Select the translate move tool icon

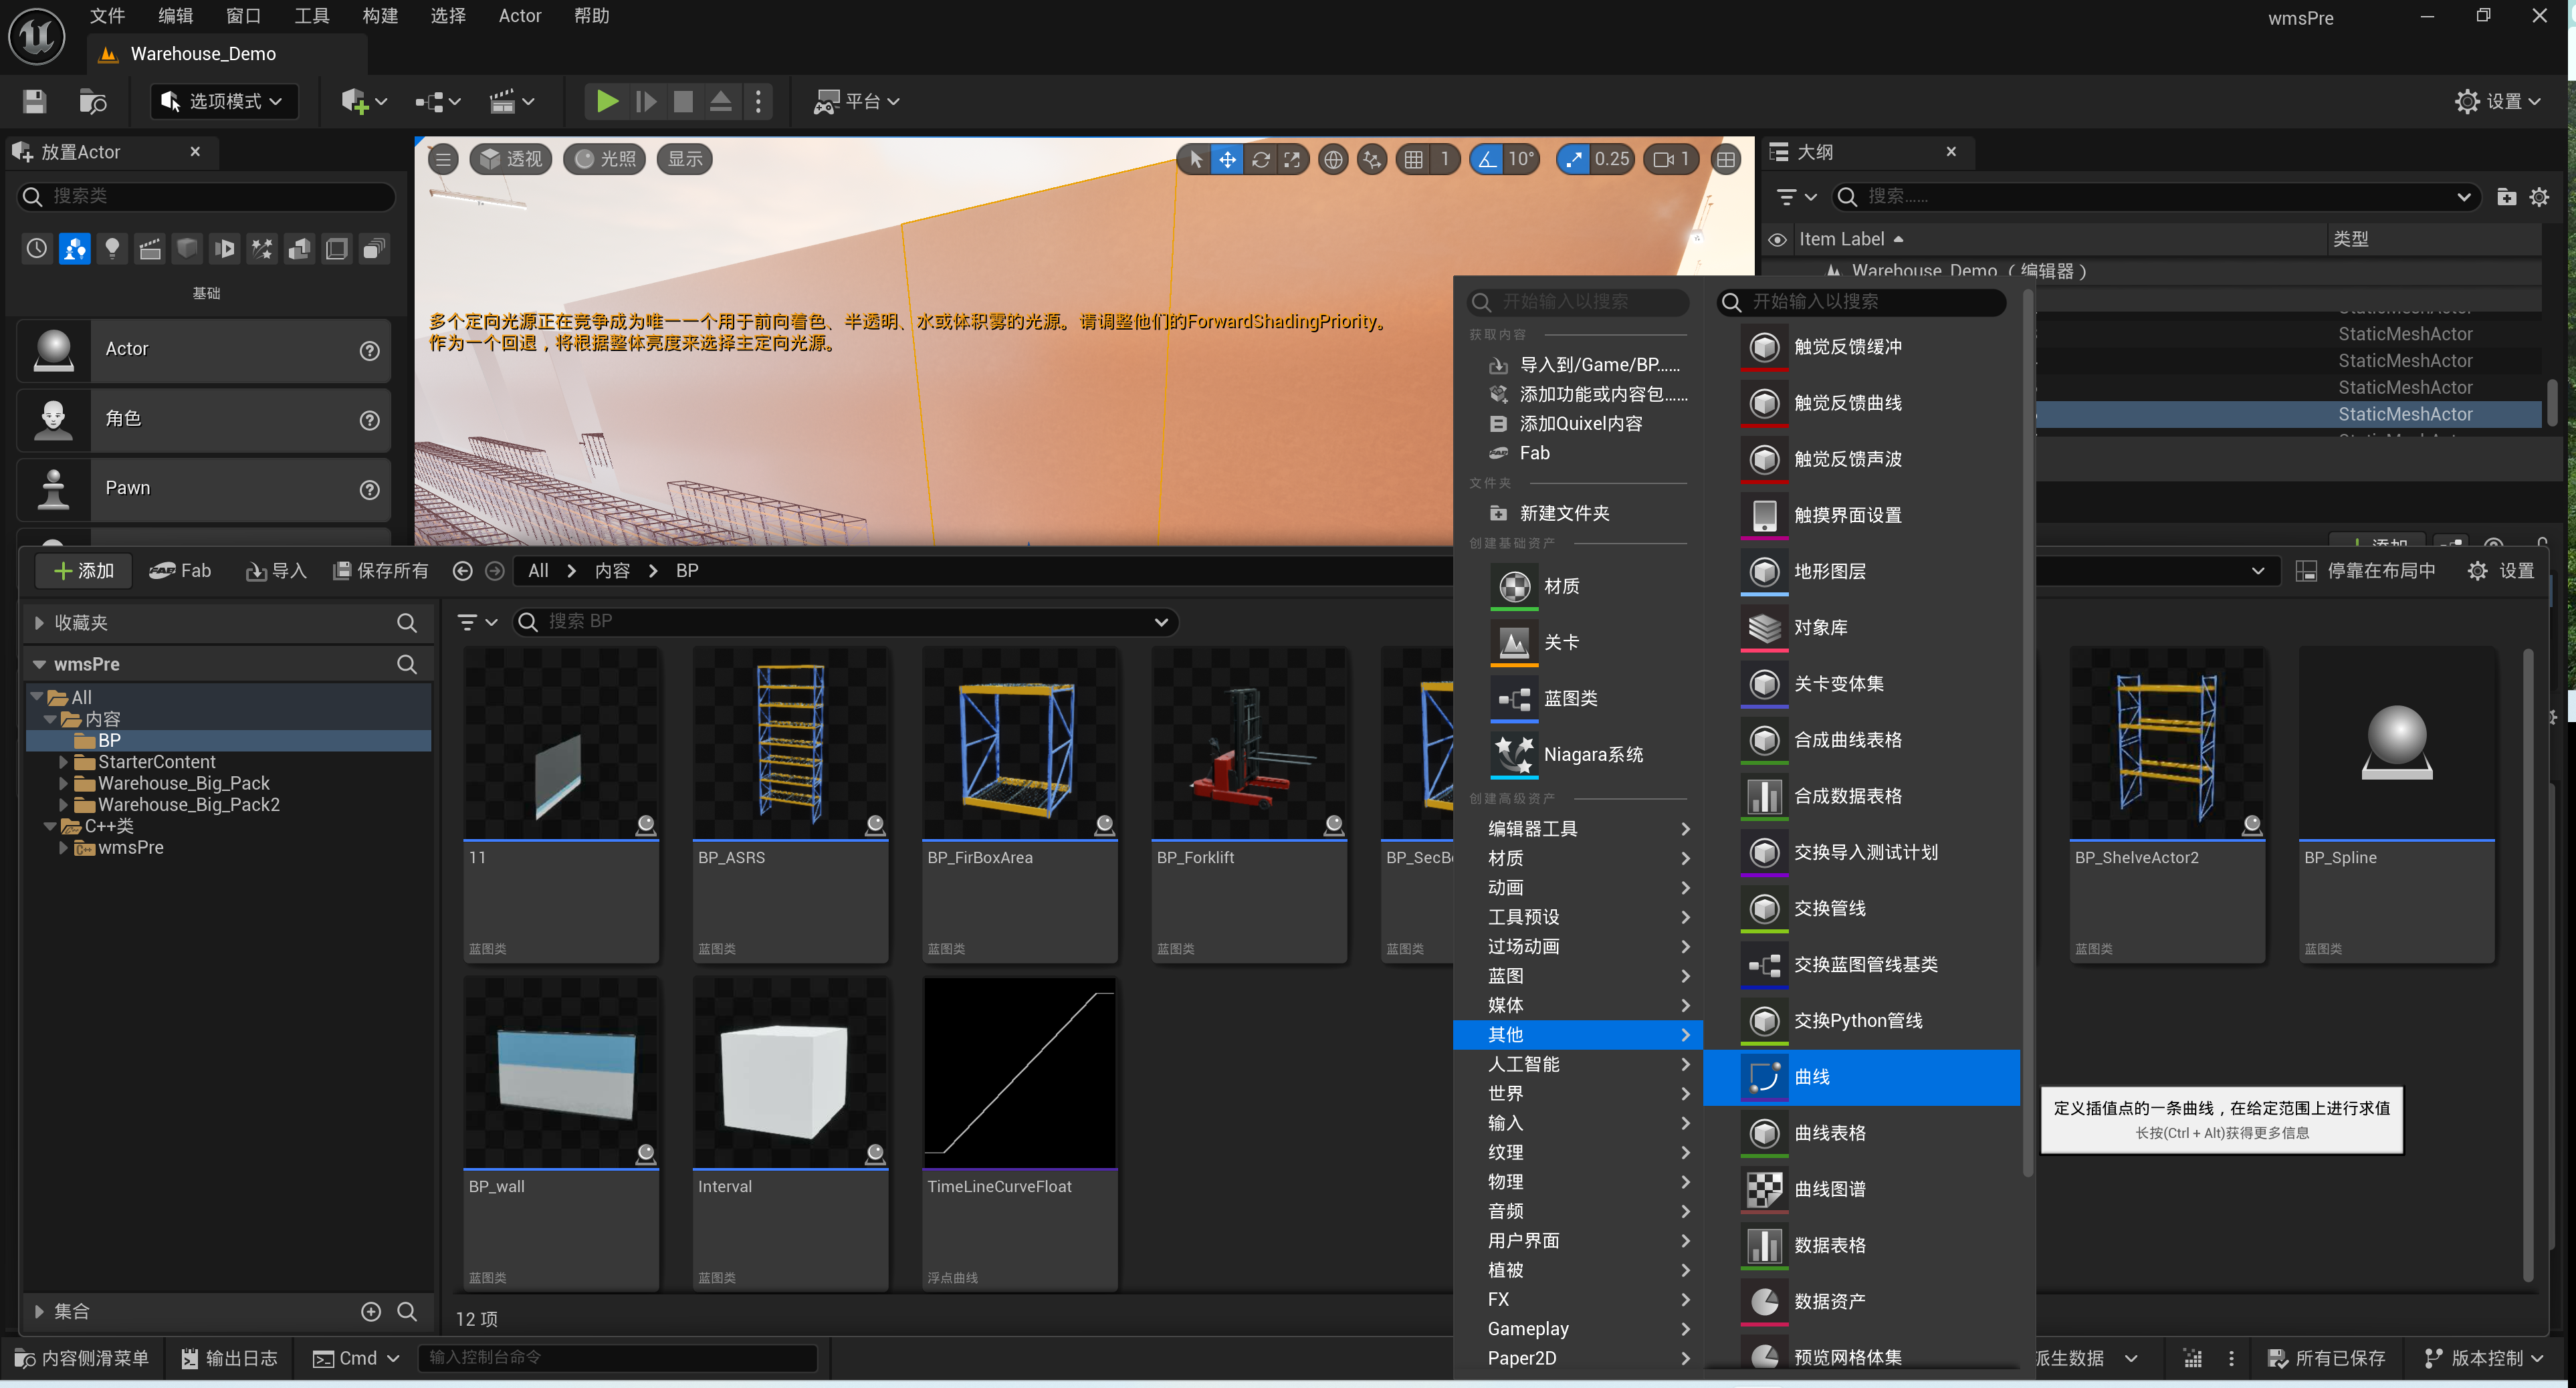(x=1227, y=159)
